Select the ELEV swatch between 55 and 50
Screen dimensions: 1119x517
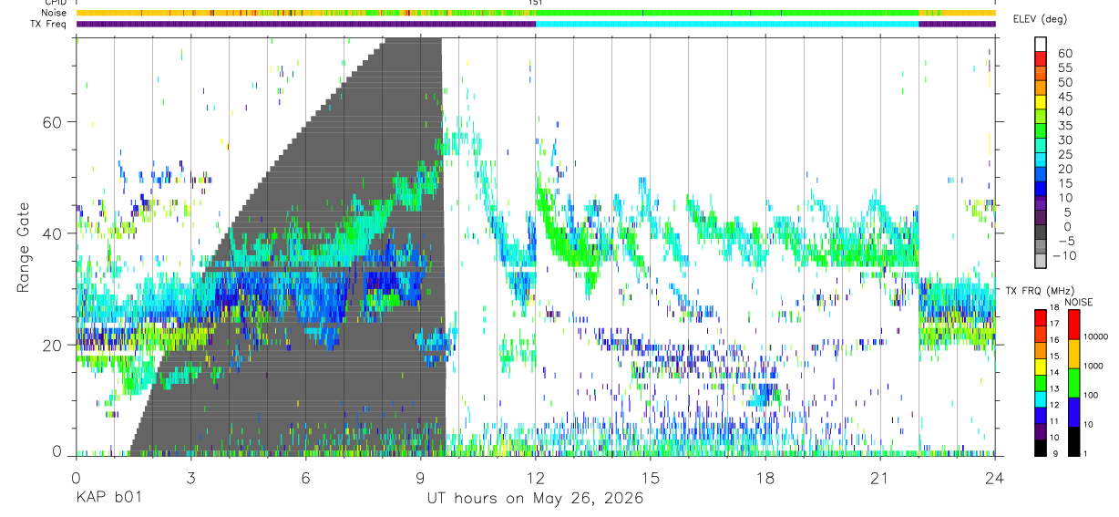pyautogui.click(x=1041, y=73)
